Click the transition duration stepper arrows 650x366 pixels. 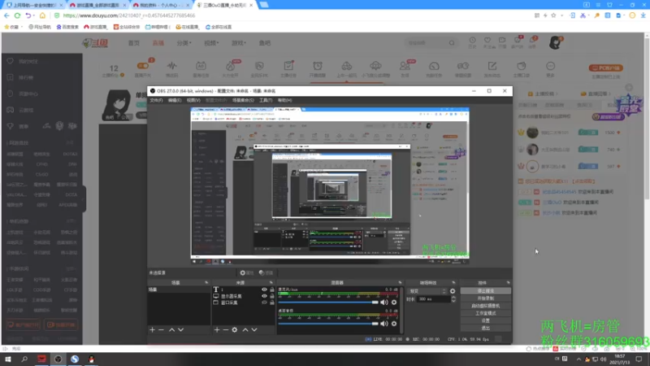pyautogui.click(x=453, y=299)
